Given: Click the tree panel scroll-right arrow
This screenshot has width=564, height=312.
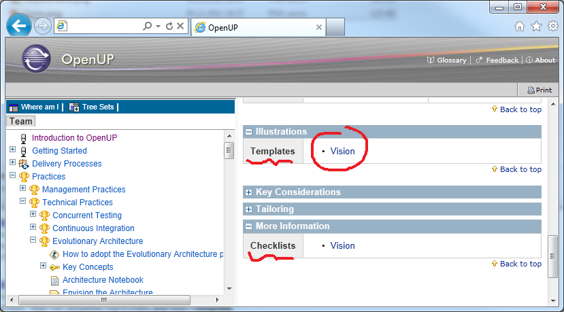Looking at the screenshot, I should click(x=218, y=300).
